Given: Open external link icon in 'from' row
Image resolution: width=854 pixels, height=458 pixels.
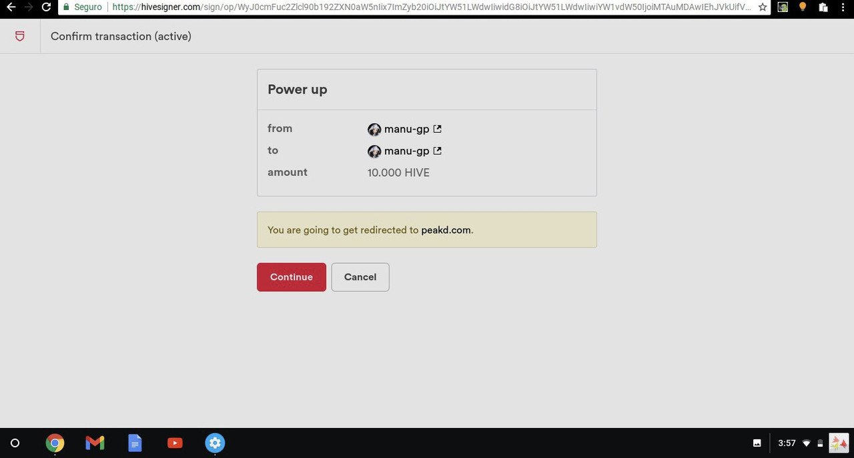Looking at the screenshot, I should pos(438,129).
